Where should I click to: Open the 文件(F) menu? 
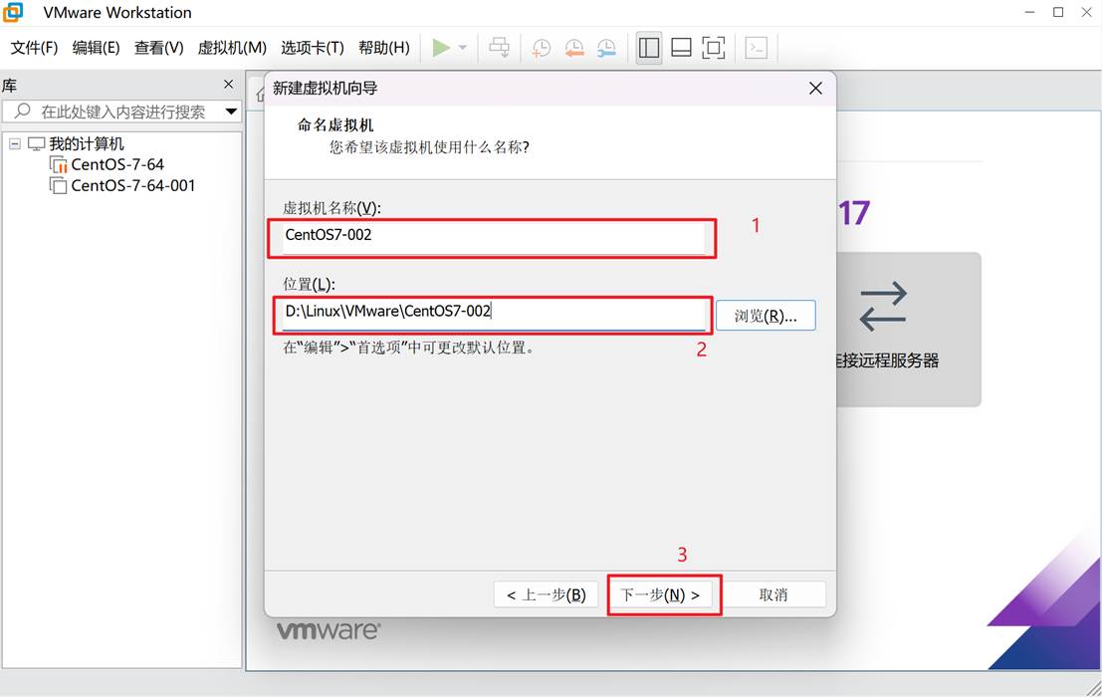click(x=34, y=48)
